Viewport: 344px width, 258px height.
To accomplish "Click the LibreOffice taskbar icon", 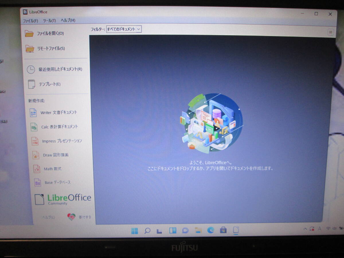I will click(x=236, y=230).
